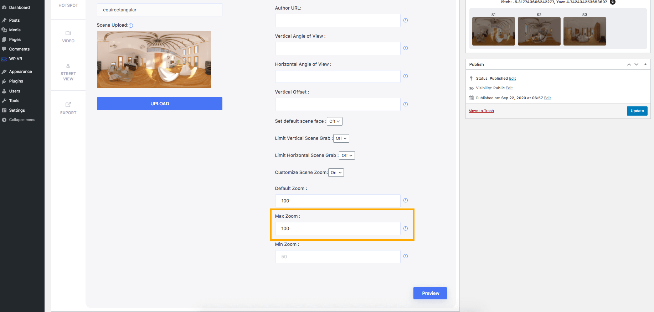Image resolution: width=654 pixels, height=312 pixels.
Task: Move Publish panel down
Action: point(637,64)
